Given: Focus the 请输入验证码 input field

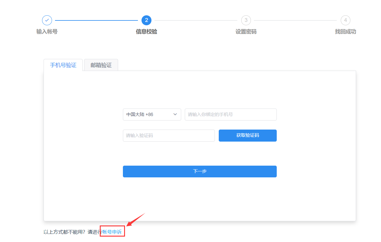Looking at the screenshot, I should tap(169, 136).
